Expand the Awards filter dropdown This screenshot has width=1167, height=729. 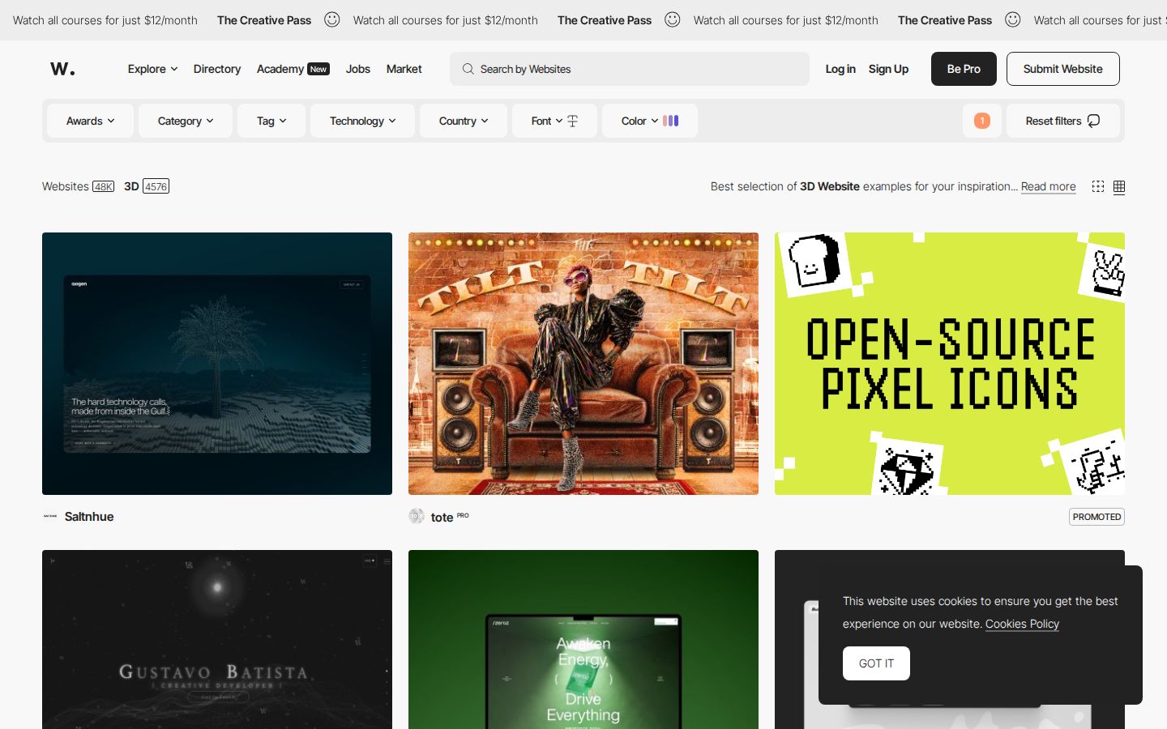(90, 121)
